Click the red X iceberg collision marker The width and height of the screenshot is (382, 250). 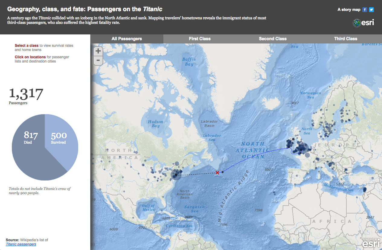pyautogui.click(x=217, y=172)
